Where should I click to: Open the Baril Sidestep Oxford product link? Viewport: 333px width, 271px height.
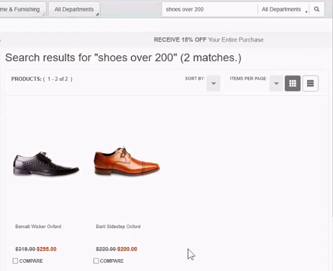118,226
